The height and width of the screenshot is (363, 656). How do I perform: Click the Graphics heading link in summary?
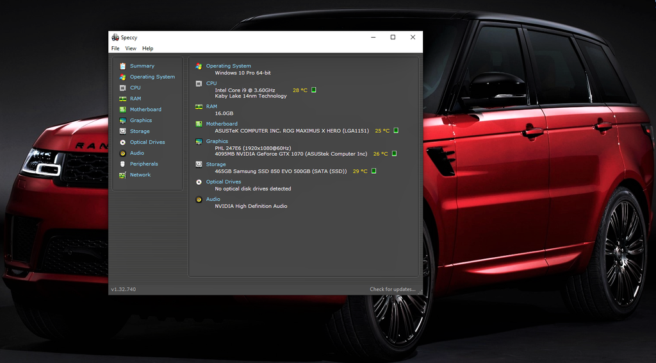tap(217, 141)
